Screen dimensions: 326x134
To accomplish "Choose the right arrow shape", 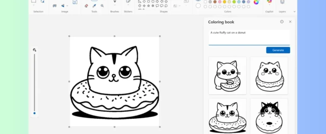I will pos(157,2).
